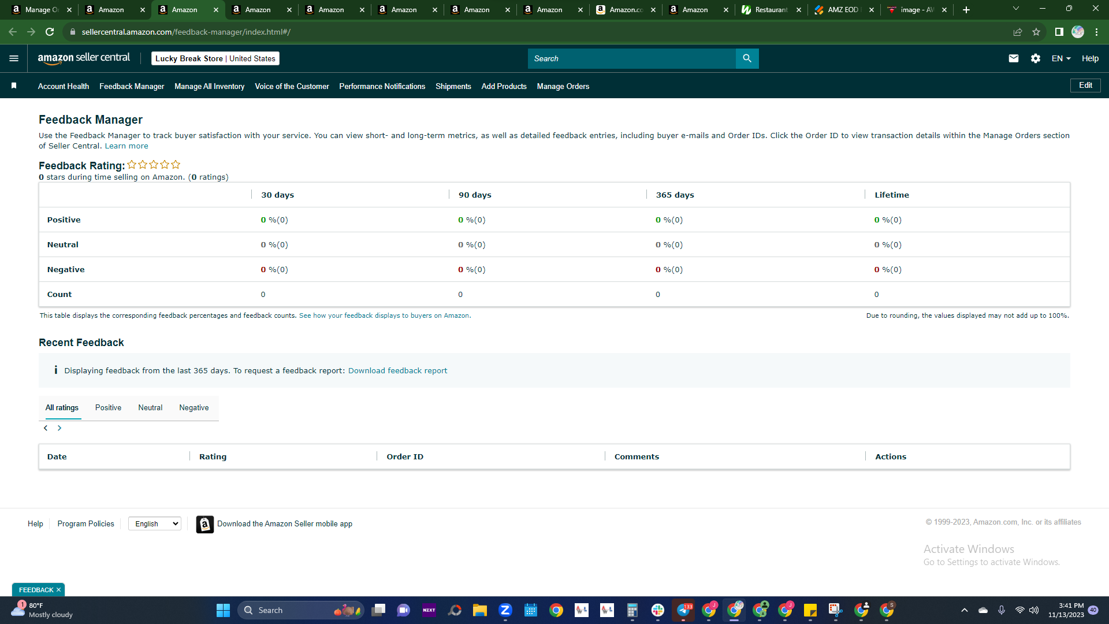This screenshot has width=1109, height=624.
Task: View site information lock icon
Action: 72,32
